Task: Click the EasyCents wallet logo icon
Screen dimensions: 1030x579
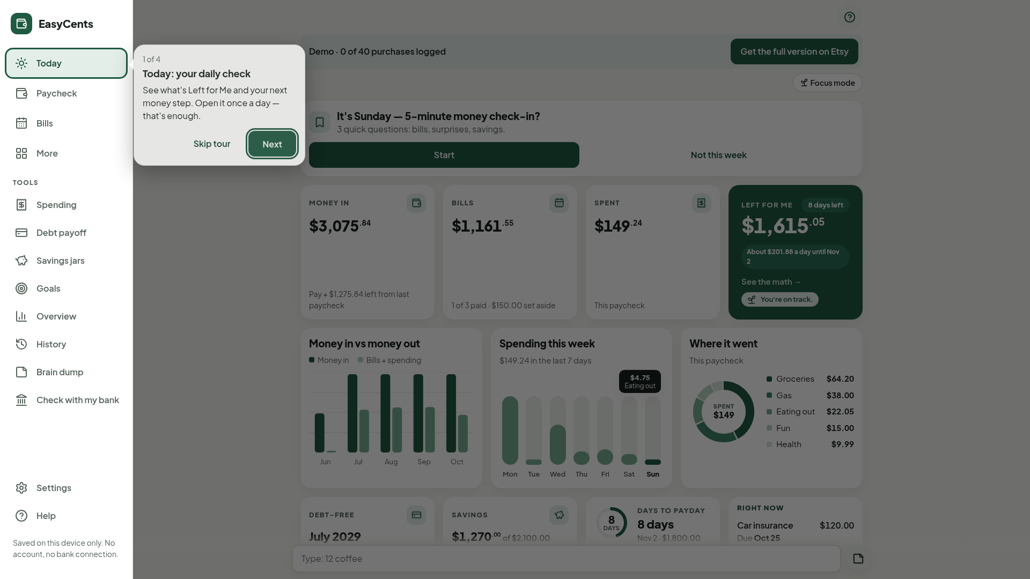Action: [x=21, y=24]
